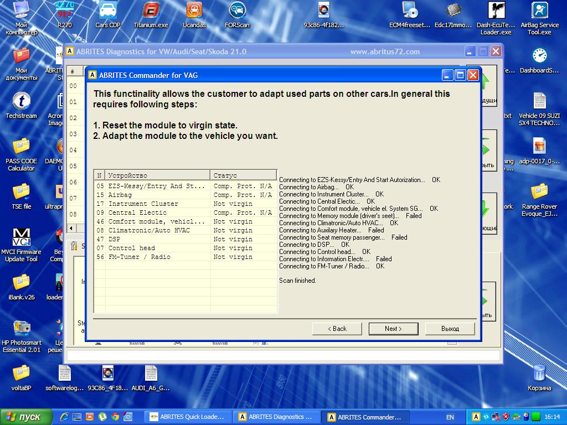Select the DSP device row
This screenshot has width=567, height=425.
(185, 239)
